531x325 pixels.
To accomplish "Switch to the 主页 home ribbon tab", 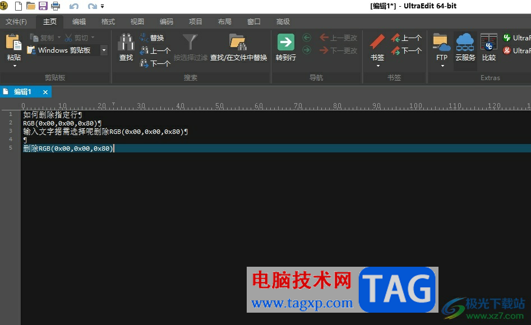I will (50, 22).
